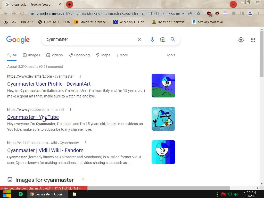The height and width of the screenshot is (198, 264).
Task: Open Cyanmaster User Profile - DeviantArt link
Action: 49,84
